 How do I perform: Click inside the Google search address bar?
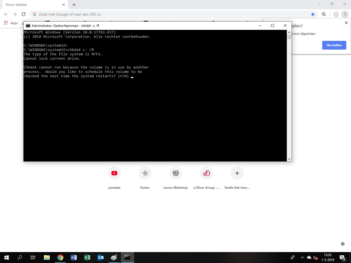tap(110, 14)
